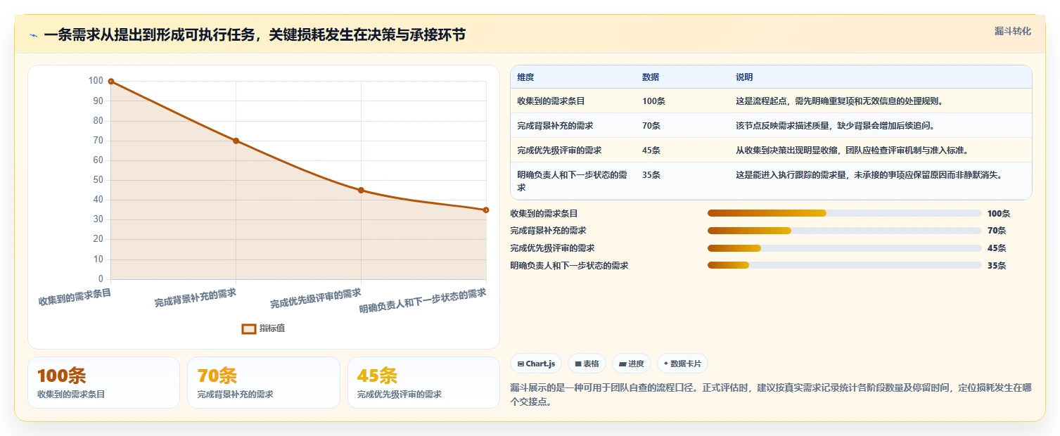Click the chart data point at 100

[x=111, y=82]
